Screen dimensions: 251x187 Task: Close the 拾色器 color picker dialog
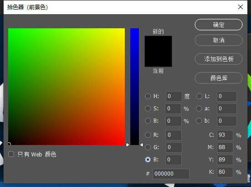pos(241,7)
